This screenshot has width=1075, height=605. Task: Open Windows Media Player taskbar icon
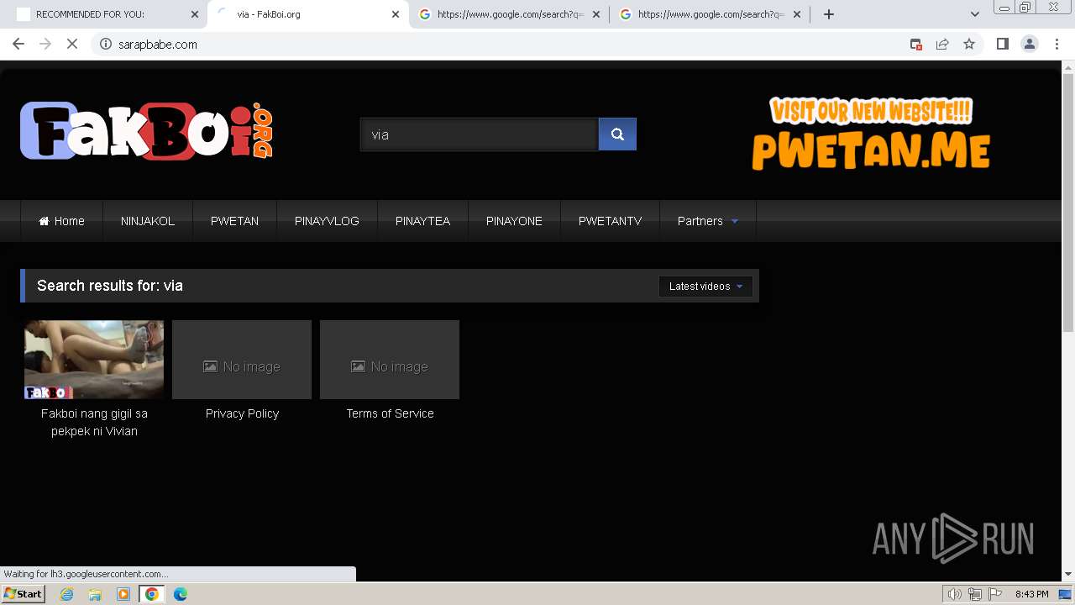123,594
